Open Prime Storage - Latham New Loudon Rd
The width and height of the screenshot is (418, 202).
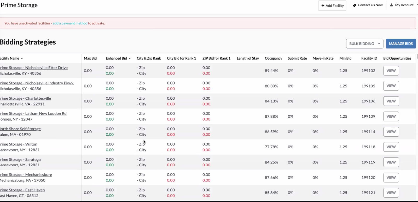pyautogui.click(x=33, y=113)
